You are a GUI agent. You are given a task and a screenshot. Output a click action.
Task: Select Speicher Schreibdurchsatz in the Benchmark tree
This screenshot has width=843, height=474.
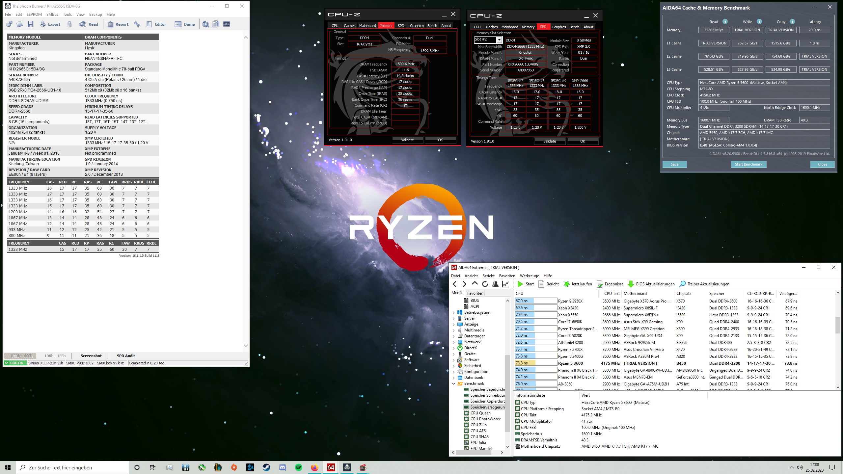[484, 395]
